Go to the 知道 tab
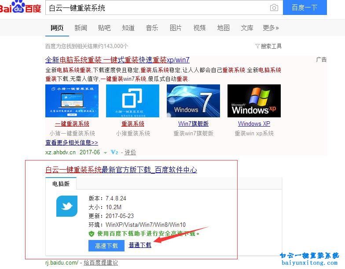The image size is (345, 269). pos(128,28)
